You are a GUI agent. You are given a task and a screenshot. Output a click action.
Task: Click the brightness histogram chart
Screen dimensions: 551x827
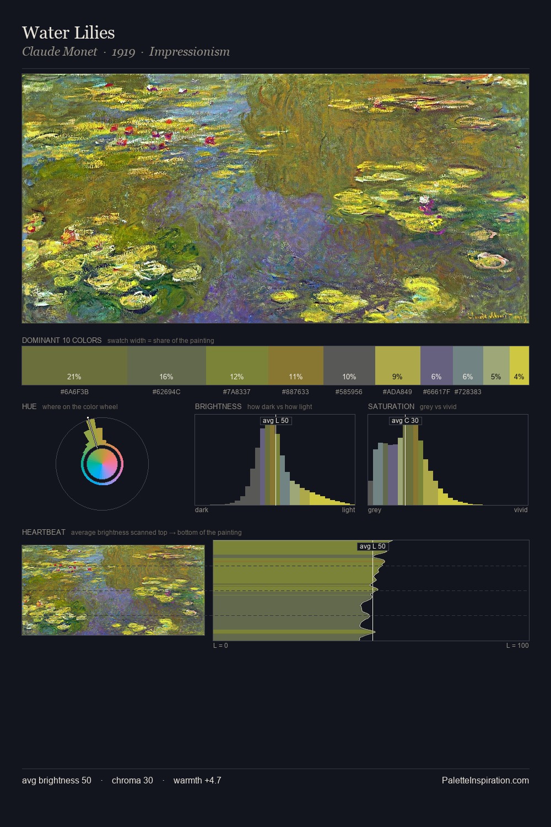pyautogui.click(x=275, y=460)
